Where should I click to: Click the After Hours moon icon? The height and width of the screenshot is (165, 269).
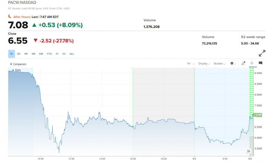(x=10, y=17)
